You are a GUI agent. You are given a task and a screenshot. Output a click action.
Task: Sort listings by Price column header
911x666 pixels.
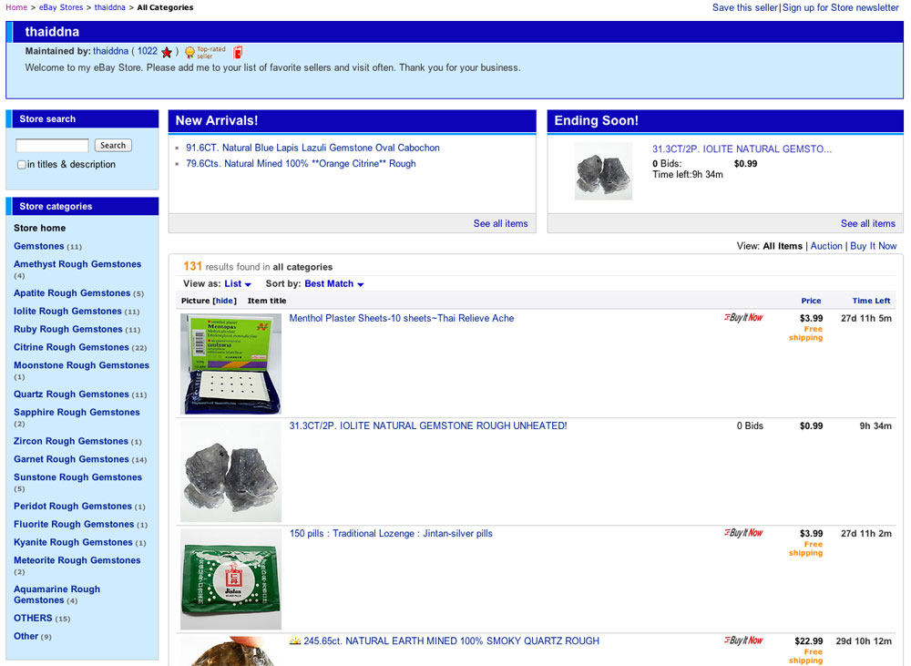(x=811, y=301)
